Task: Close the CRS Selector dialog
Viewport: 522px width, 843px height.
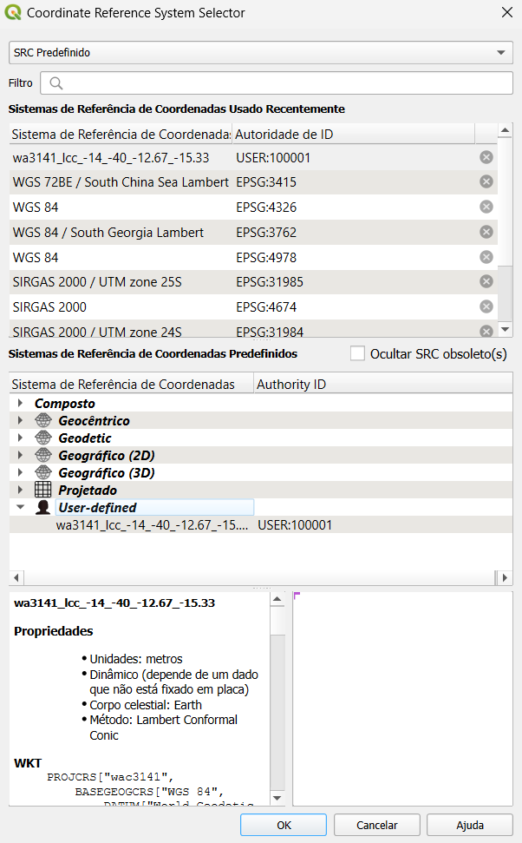Action: [x=507, y=12]
